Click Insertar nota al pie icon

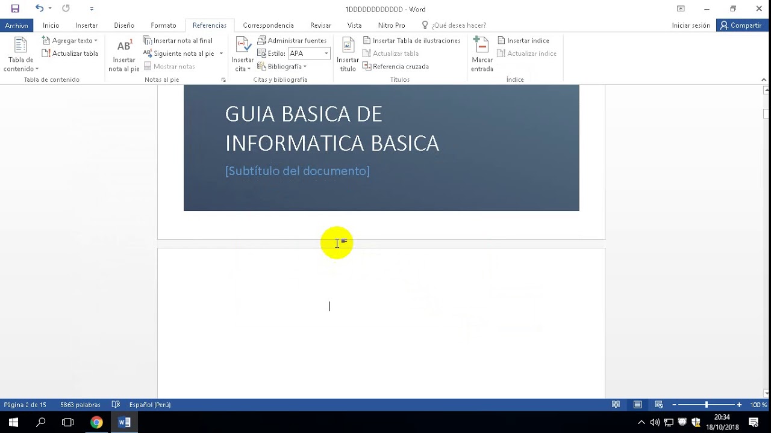[x=124, y=55]
